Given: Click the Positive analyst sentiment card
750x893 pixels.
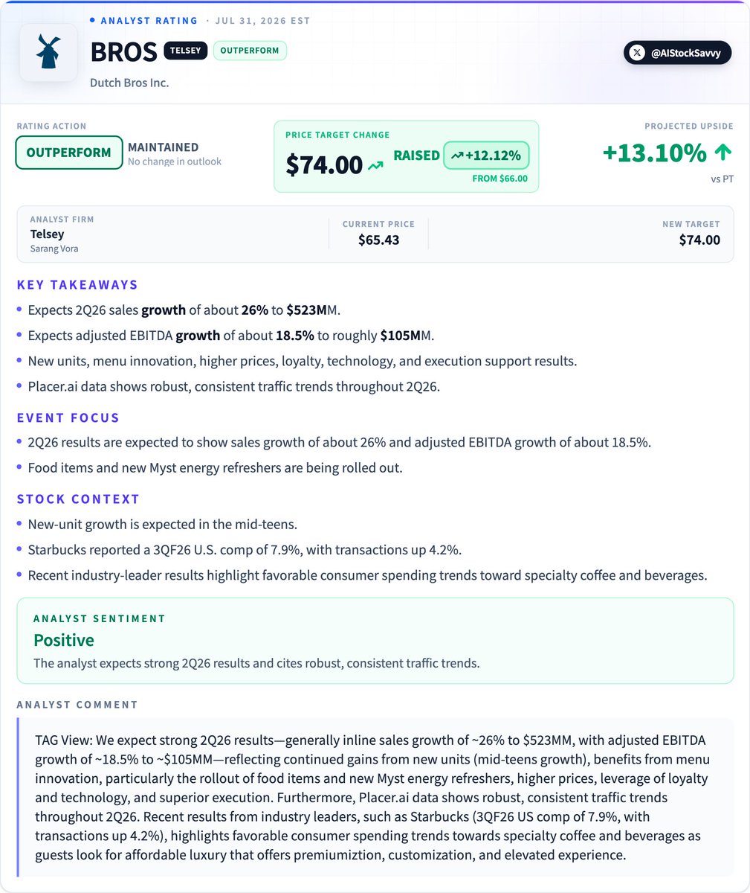Looking at the screenshot, I should 375,640.
